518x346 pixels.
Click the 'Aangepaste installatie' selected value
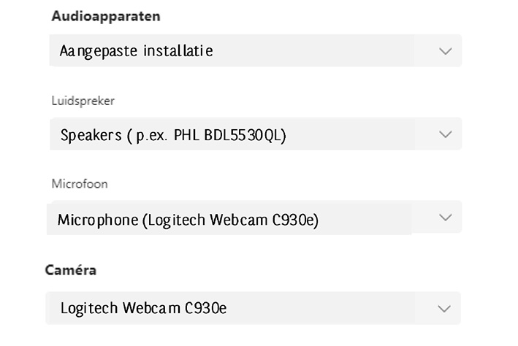click(137, 51)
